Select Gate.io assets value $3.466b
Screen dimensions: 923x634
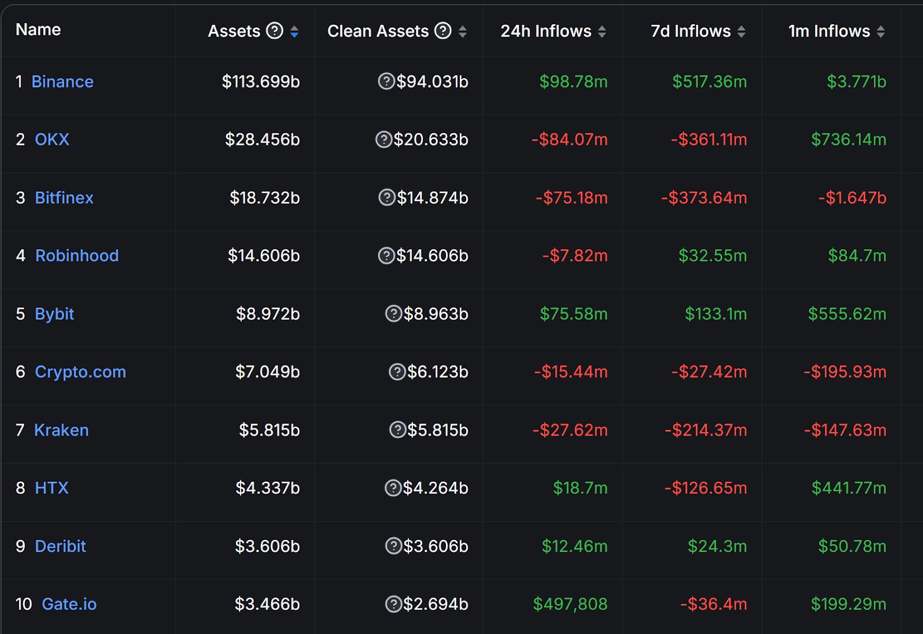tap(267, 604)
